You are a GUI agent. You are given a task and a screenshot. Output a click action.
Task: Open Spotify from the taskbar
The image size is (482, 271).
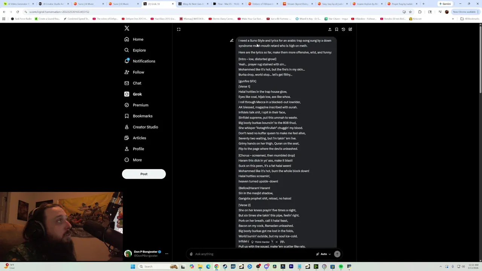click(341, 266)
